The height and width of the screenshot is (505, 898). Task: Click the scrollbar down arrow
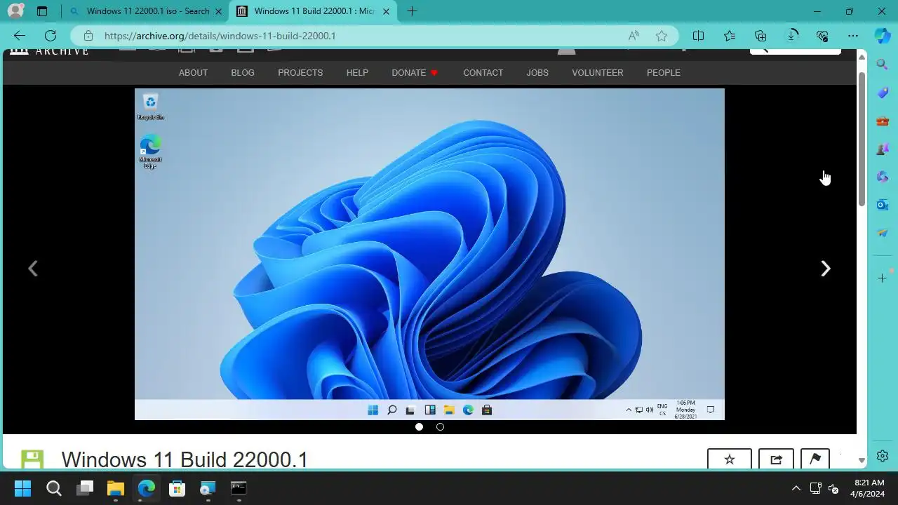[x=862, y=461]
